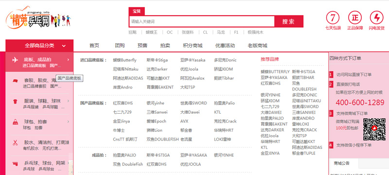Click the WeChat store QR code
The image size is (389, 175).
click(374, 129)
